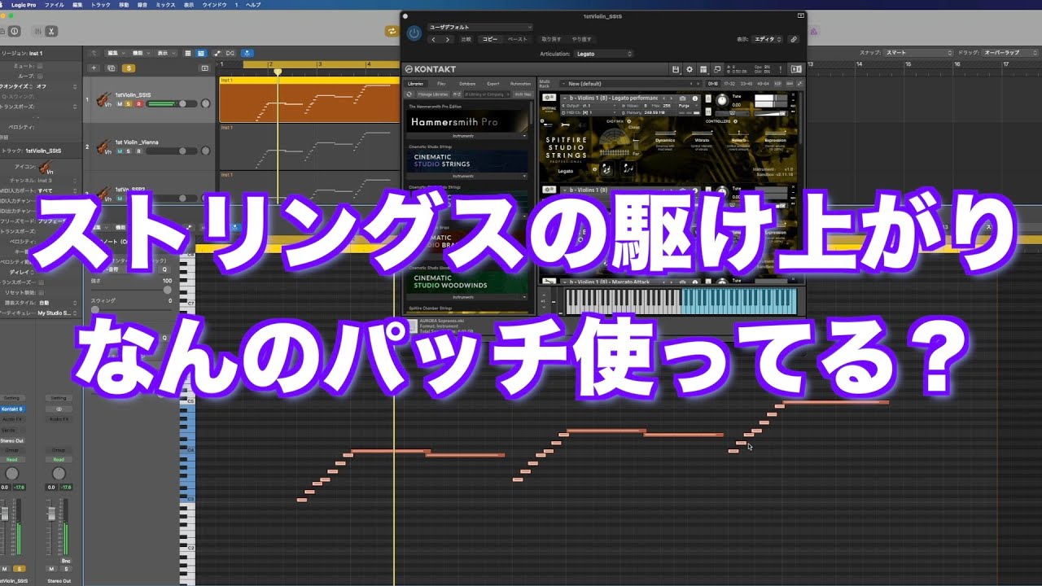Toggle the region loop checkbox in inspector
Screen dimensions: 1042x586
[42, 76]
